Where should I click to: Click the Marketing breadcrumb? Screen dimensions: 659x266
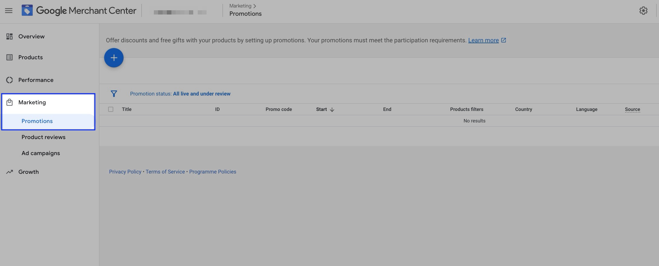click(240, 6)
